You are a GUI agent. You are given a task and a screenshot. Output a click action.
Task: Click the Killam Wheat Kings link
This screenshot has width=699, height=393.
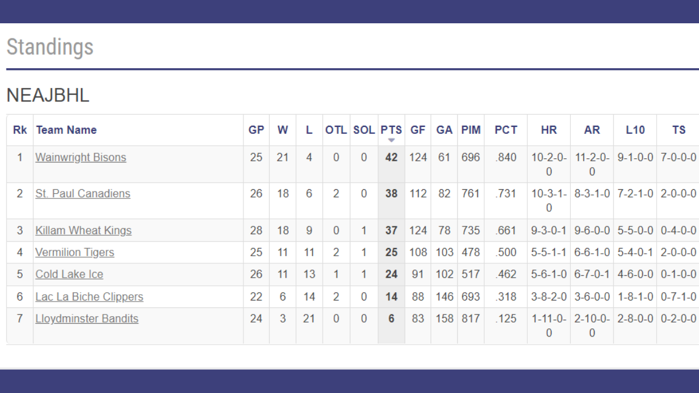(x=83, y=231)
